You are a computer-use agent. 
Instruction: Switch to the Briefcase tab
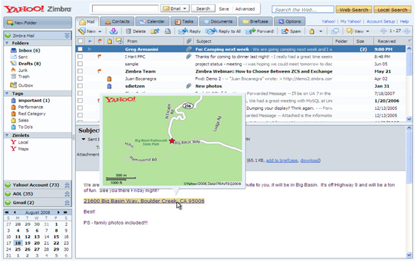(255, 21)
